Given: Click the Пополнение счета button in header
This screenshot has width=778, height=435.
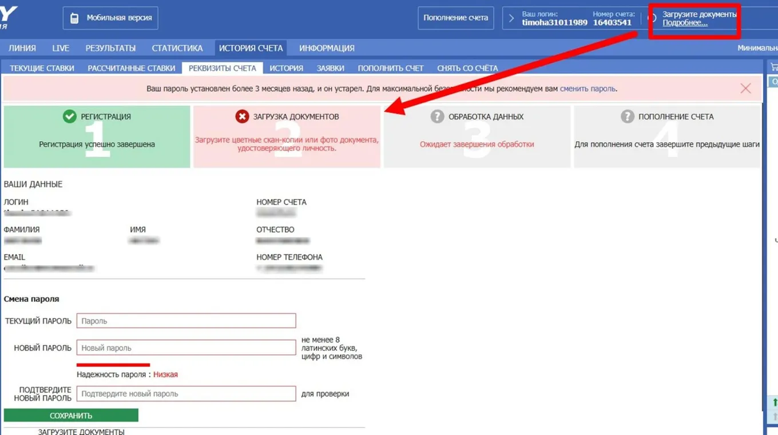Looking at the screenshot, I should coord(456,18).
